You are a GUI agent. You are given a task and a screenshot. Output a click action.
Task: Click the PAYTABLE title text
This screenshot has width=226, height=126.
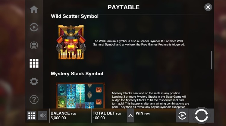pyautogui.click(x=124, y=7)
